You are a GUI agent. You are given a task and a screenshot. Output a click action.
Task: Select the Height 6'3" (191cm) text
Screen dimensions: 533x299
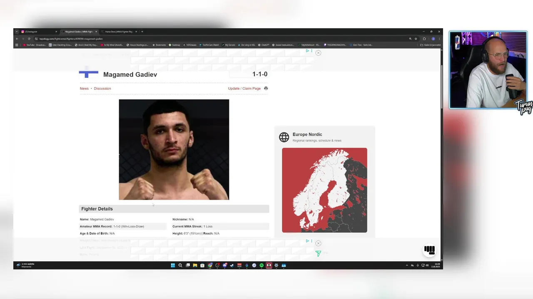tap(187, 233)
